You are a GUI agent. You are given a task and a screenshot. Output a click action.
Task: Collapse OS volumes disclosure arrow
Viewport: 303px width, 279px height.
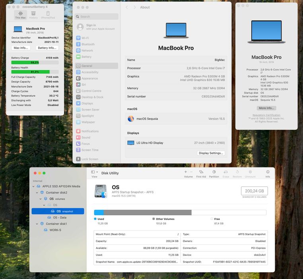(41, 199)
